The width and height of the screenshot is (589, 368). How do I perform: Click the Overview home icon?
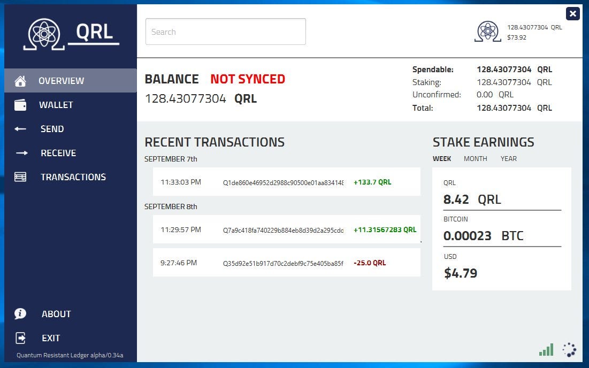click(20, 81)
